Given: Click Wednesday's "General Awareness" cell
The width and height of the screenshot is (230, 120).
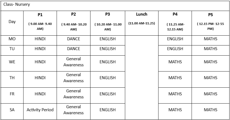Looking at the screenshot, I should pos(73,62).
